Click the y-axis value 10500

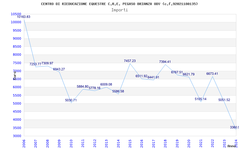16,14
